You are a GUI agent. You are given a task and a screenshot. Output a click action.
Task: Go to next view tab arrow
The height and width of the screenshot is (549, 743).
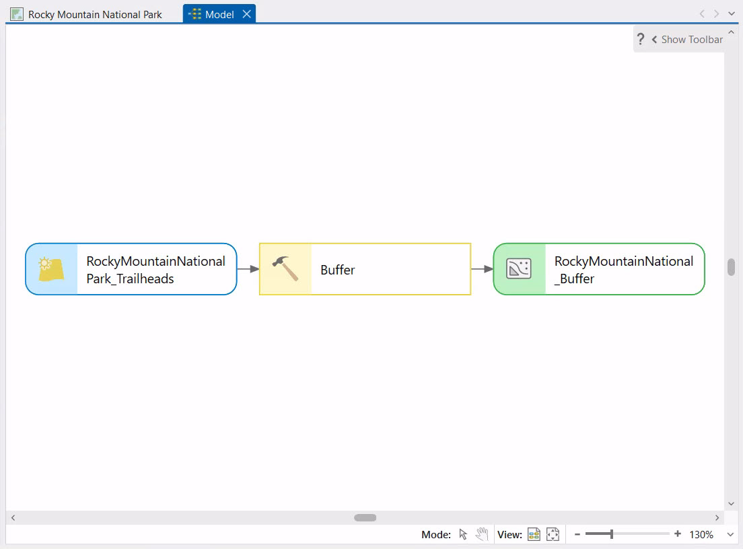click(717, 13)
